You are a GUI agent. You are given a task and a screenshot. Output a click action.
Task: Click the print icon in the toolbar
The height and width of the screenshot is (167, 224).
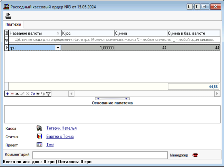8,16
